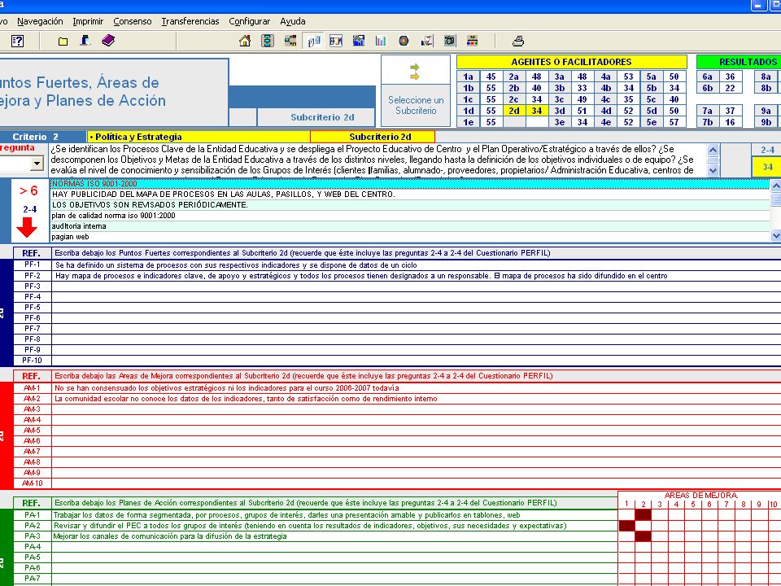Image resolution: width=781 pixels, height=586 pixels.
Task: Open the hand-with-checklist toolbar icon
Action: (427, 41)
